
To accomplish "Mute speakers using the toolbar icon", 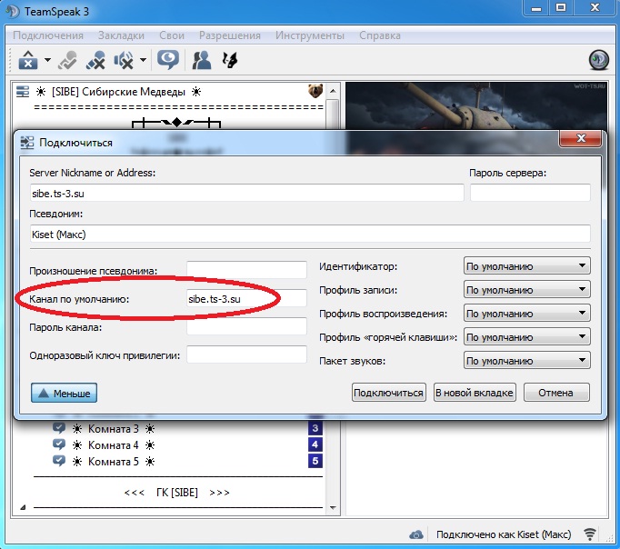I will (124, 60).
